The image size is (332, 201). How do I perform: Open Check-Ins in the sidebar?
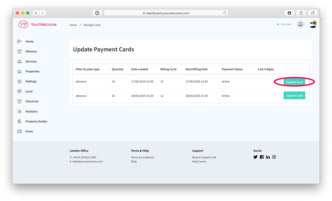32,101
